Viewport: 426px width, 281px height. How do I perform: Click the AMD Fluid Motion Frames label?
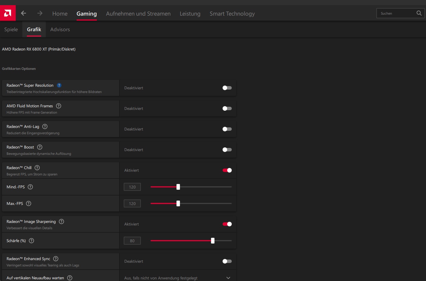30,106
